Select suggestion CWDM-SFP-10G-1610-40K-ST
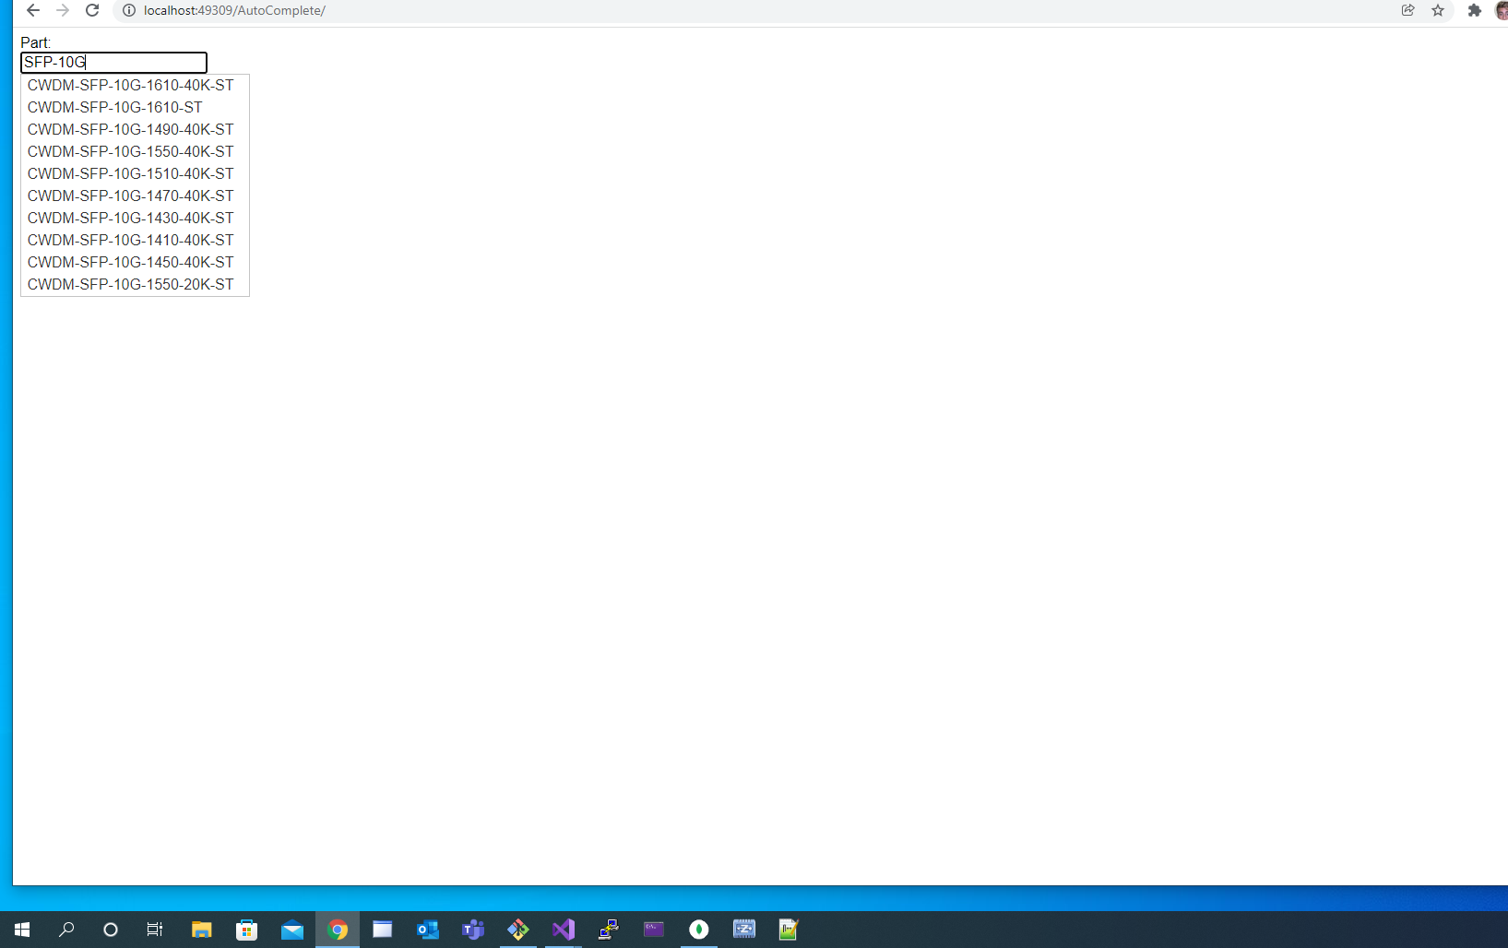 pos(130,85)
